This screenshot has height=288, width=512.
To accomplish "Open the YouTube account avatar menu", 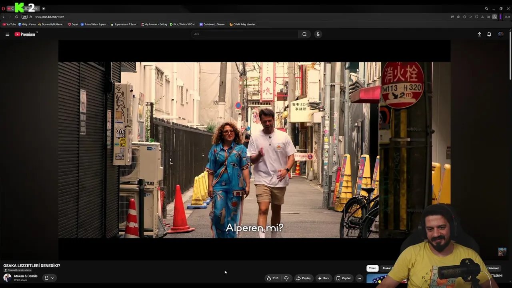I will pyautogui.click(x=500, y=34).
